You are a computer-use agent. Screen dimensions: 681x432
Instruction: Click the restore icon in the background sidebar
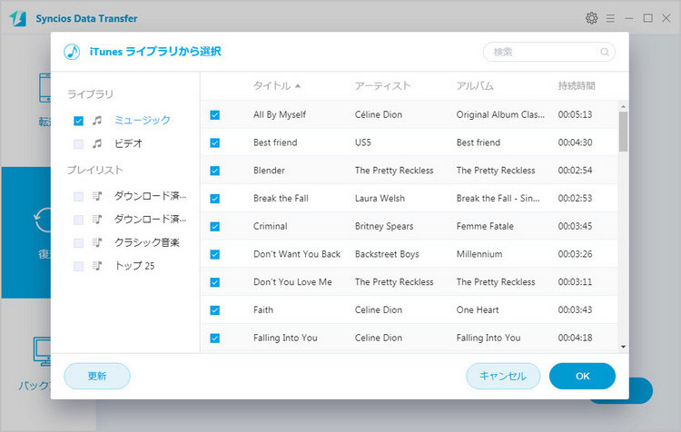coord(43,221)
